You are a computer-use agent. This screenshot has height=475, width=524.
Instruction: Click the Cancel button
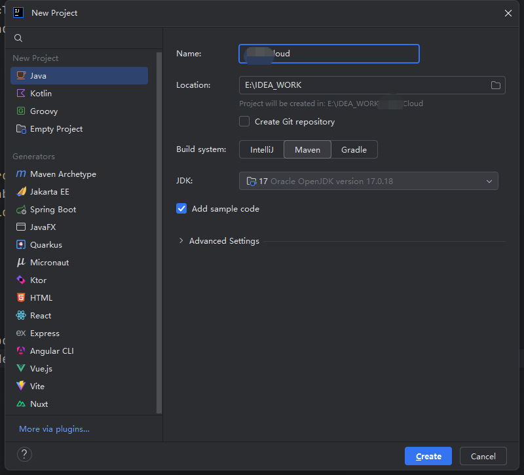pyautogui.click(x=483, y=456)
